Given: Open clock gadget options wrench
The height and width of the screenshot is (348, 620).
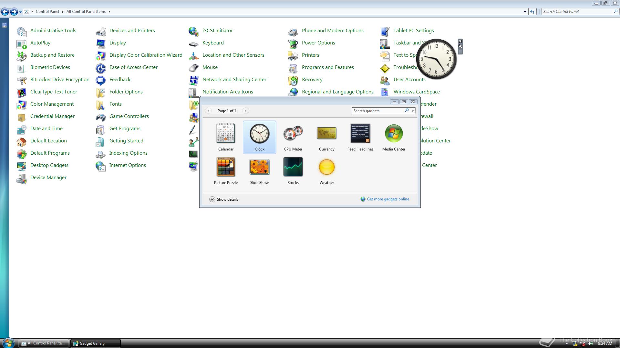Looking at the screenshot, I should pyautogui.click(x=460, y=46).
